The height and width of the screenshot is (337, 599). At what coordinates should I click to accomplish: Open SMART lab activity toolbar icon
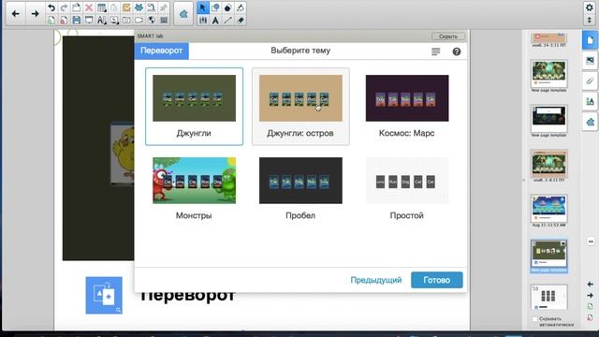pos(183,14)
